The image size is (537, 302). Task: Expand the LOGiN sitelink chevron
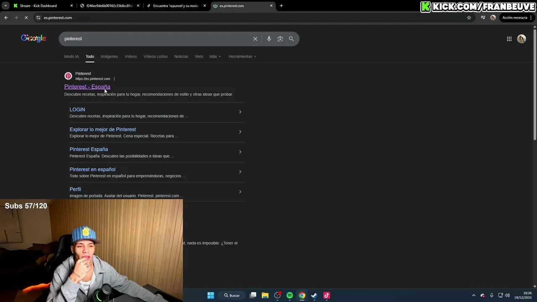(x=240, y=112)
